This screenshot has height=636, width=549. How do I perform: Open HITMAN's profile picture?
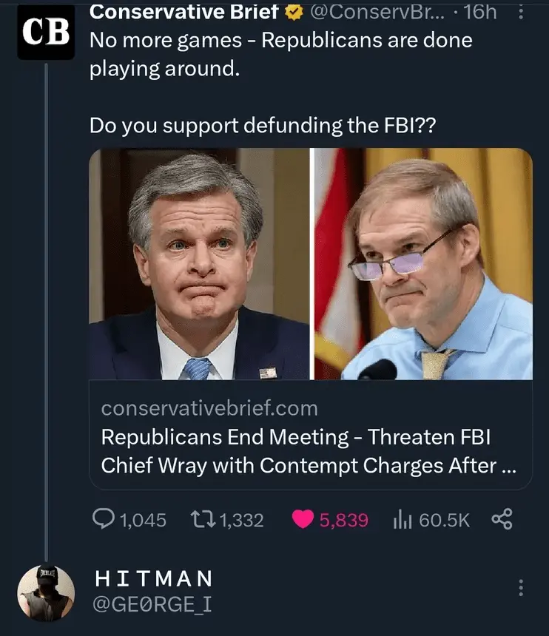tap(46, 593)
